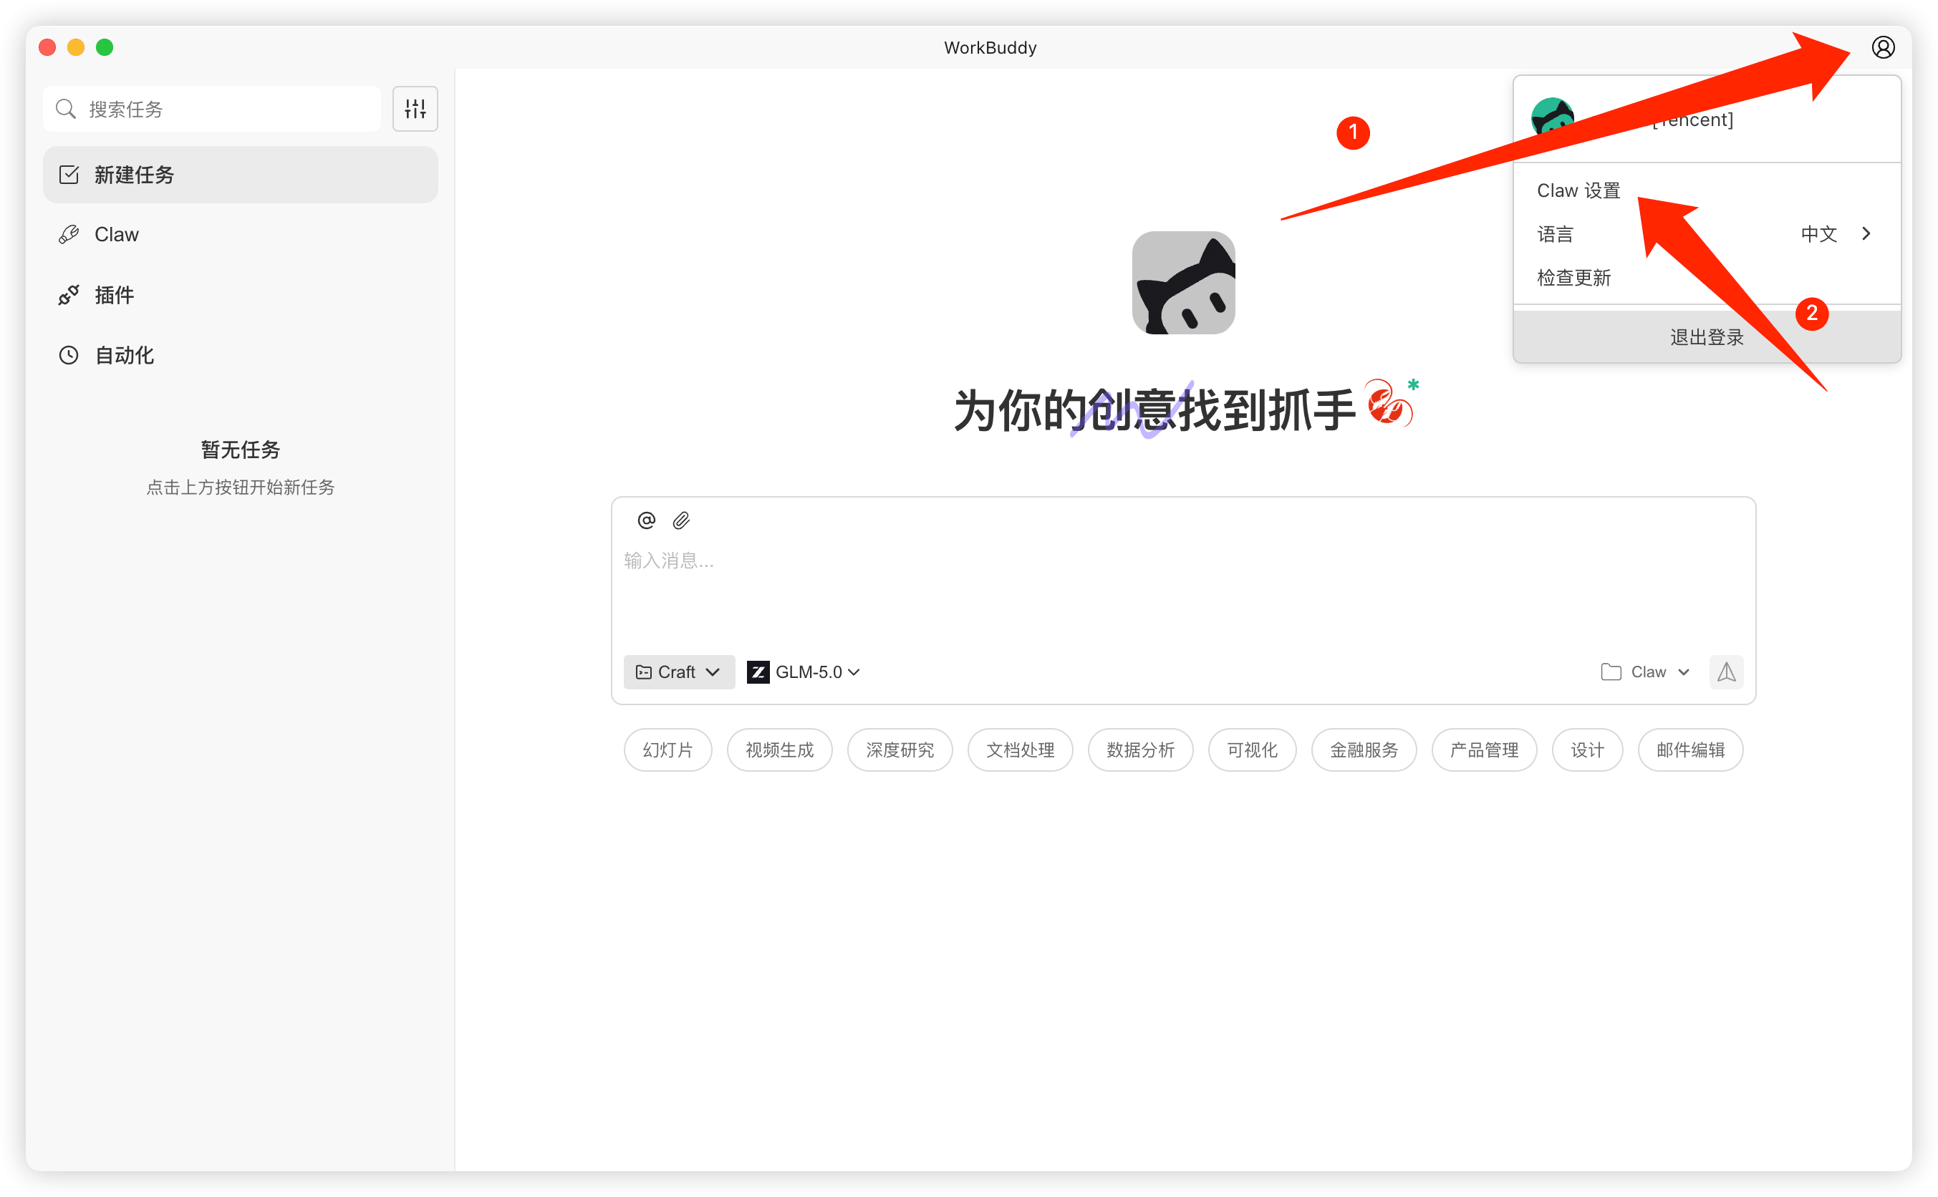Open the 自动化 (automation) section

click(124, 354)
